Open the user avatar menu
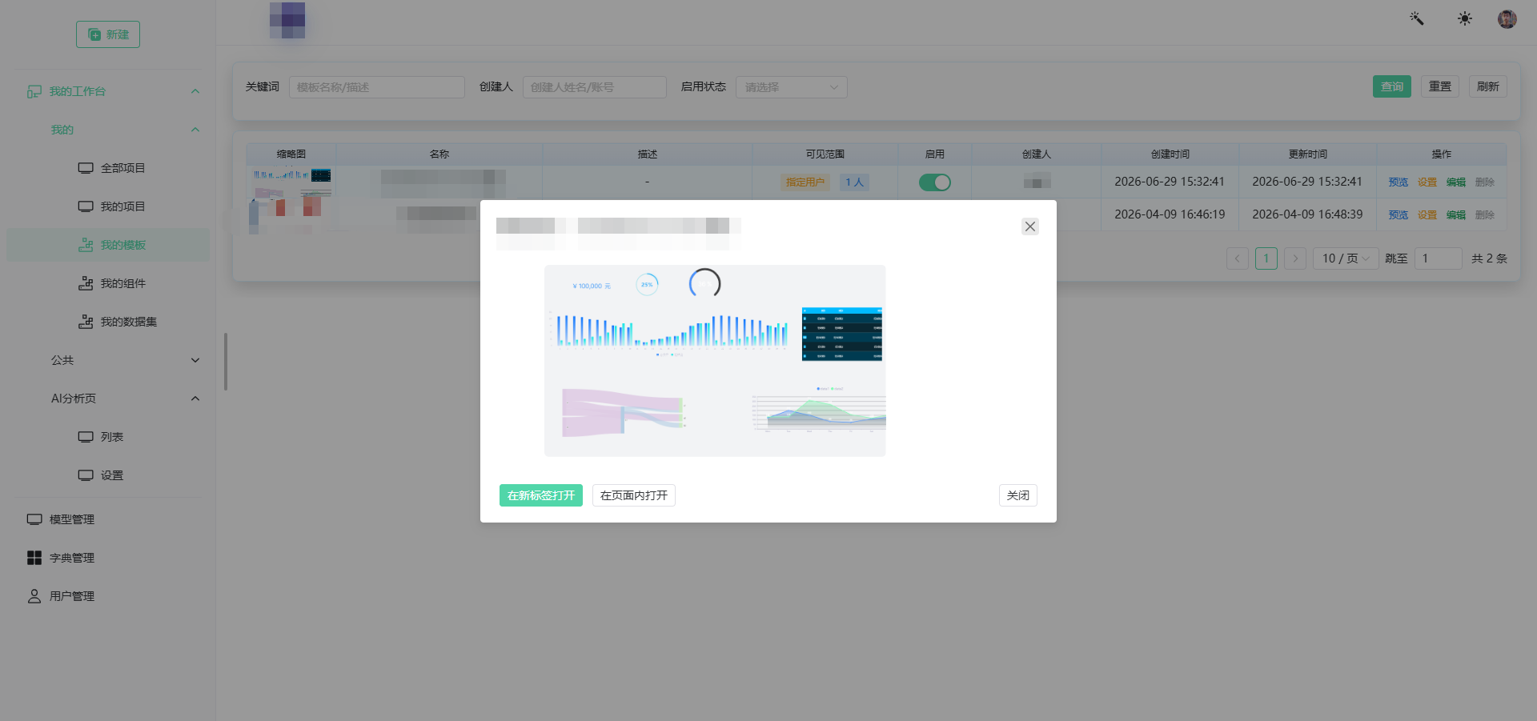This screenshot has height=721, width=1537. (1507, 18)
